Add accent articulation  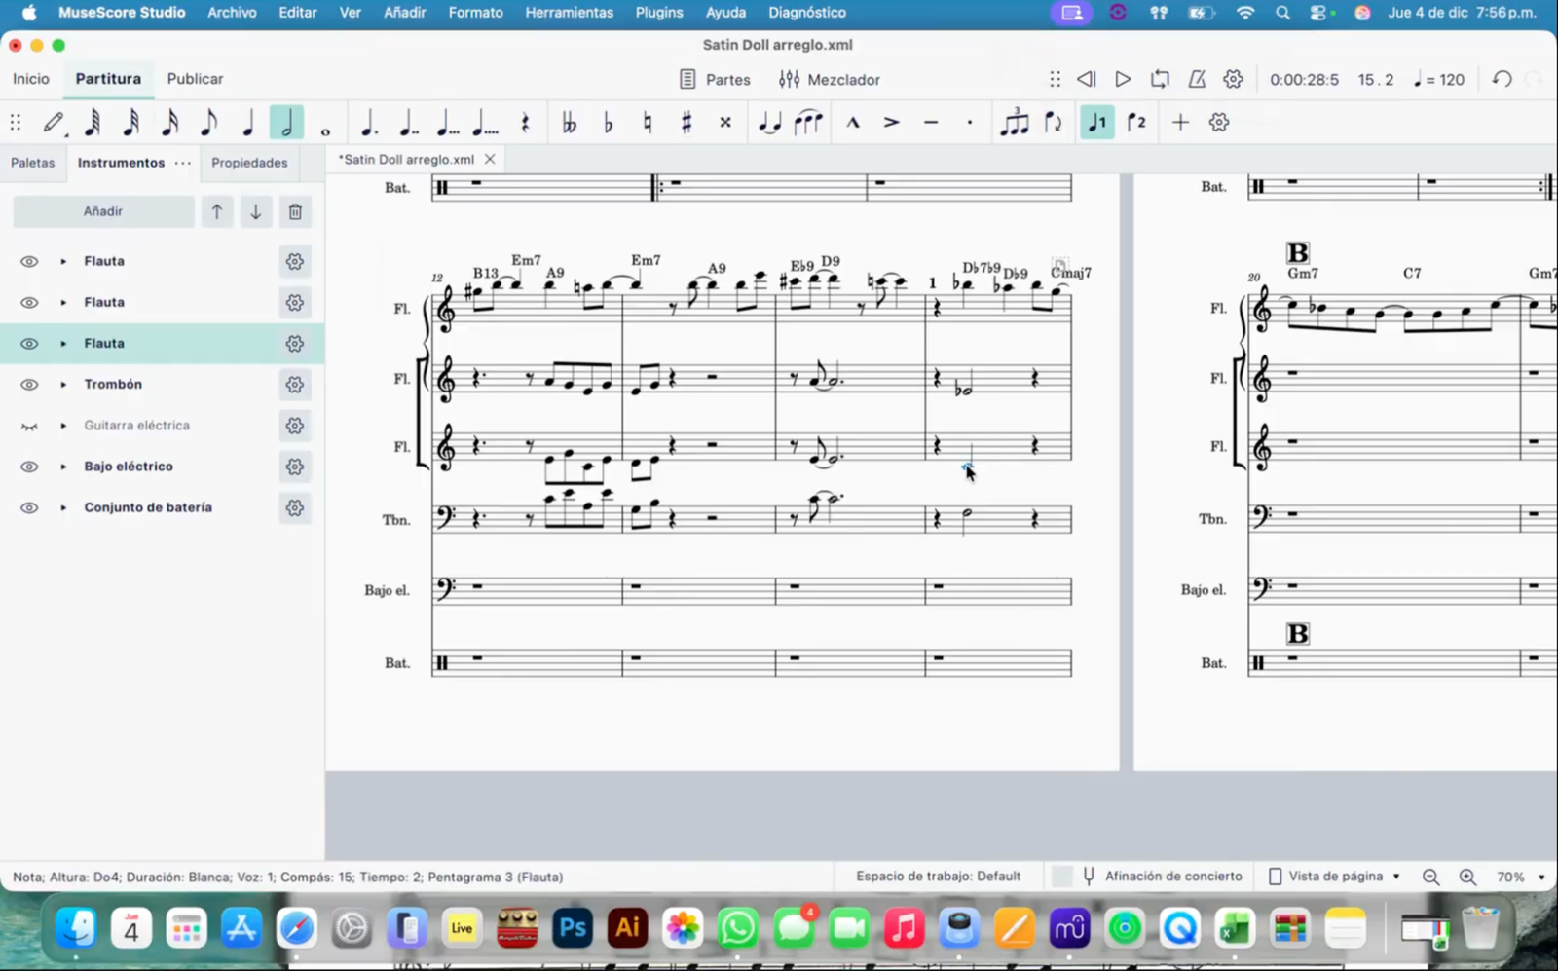(x=892, y=123)
